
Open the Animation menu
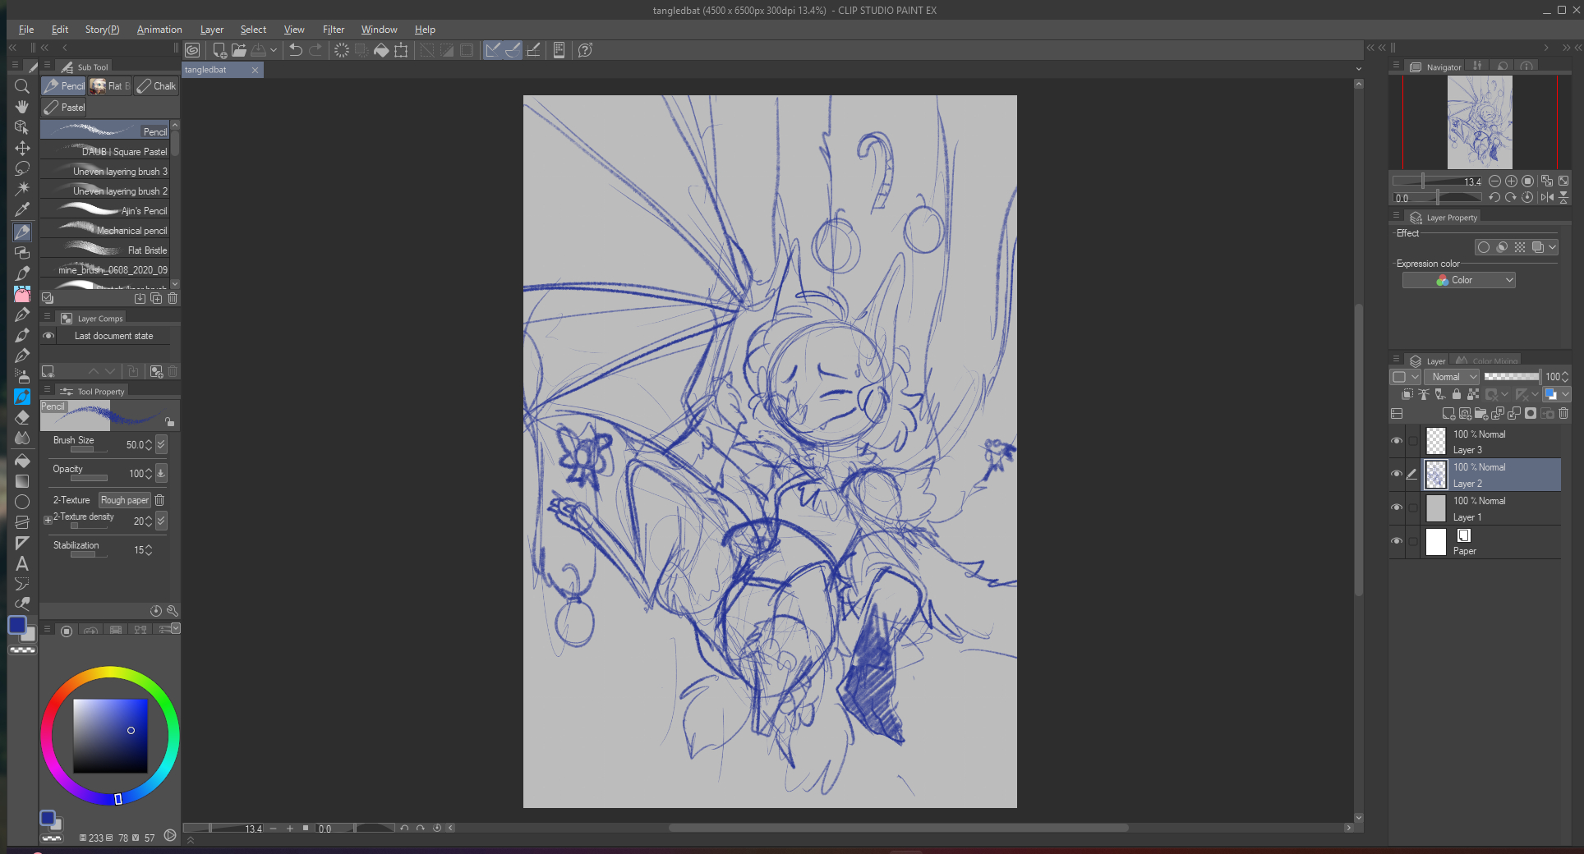pos(159,30)
